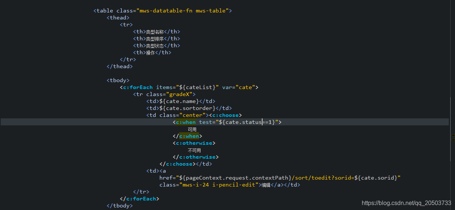Click the c:when test expression ${cate.status==1}
The image size is (455, 210).
pyautogui.click(x=247, y=122)
